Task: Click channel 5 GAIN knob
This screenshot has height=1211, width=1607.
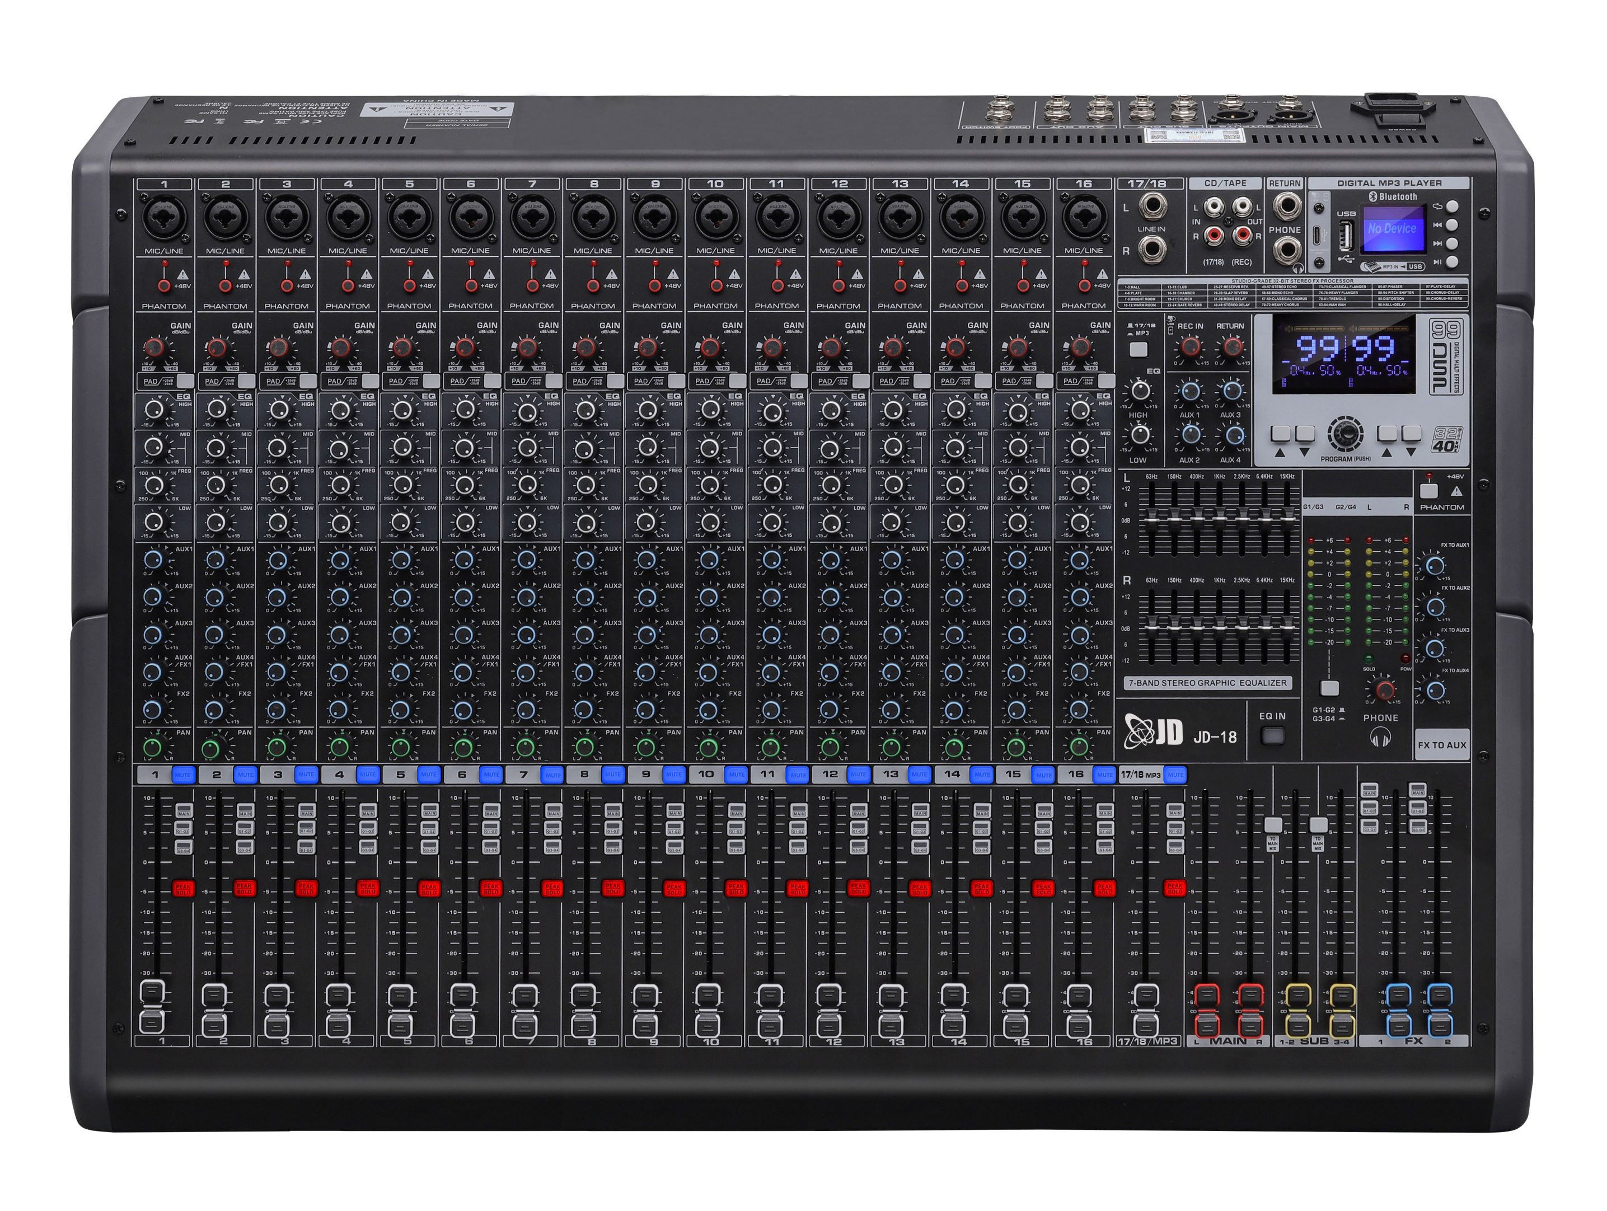Action: click(x=402, y=349)
